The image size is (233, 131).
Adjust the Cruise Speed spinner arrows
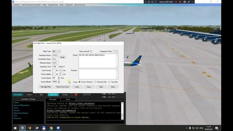[x=59, y=78]
